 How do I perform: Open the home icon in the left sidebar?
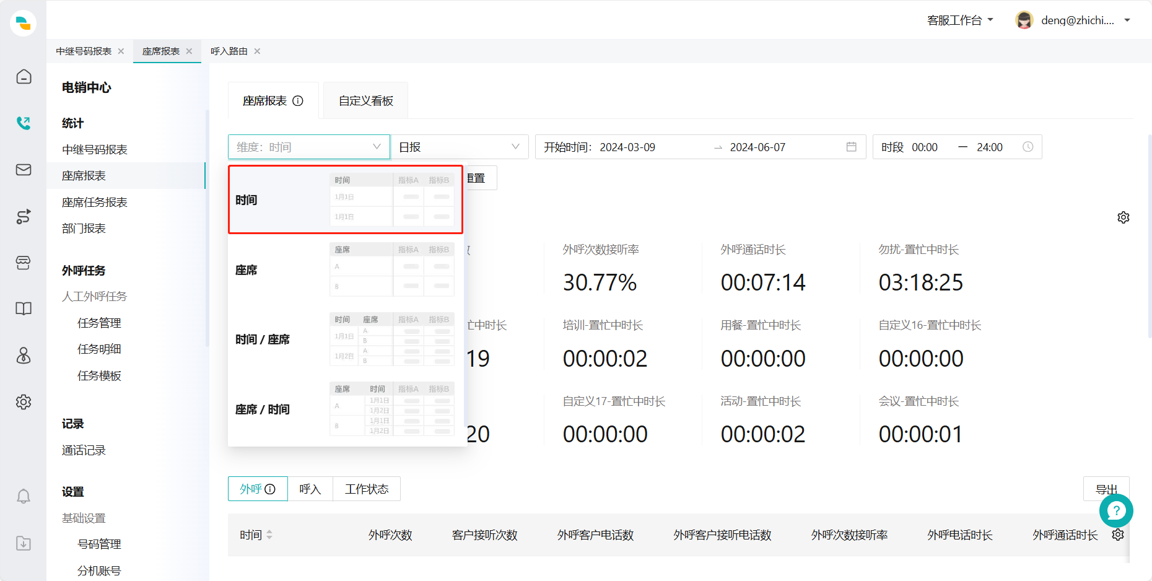click(24, 77)
